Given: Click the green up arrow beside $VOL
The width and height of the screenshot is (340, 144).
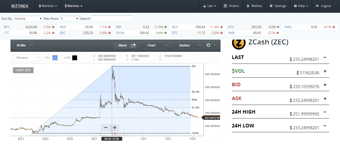Looking at the screenshot, I should (325, 71).
